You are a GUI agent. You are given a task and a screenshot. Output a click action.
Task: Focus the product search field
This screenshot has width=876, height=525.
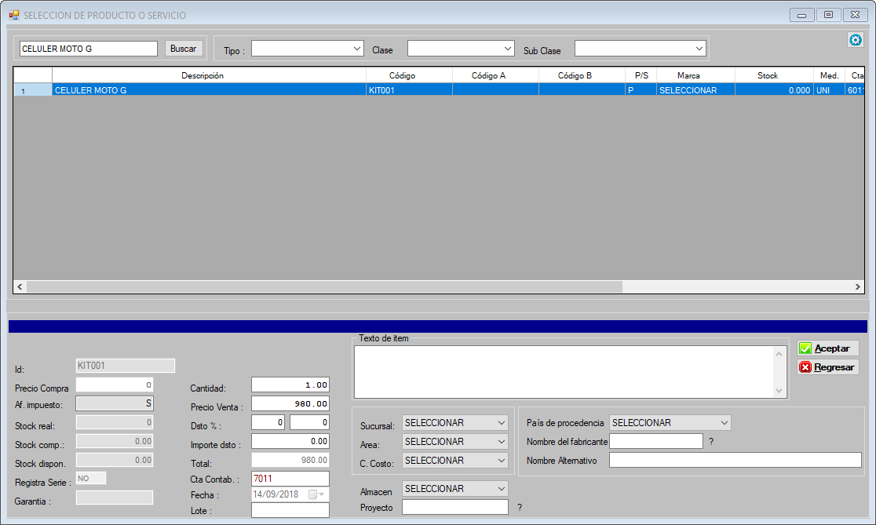[x=89, y=49]
